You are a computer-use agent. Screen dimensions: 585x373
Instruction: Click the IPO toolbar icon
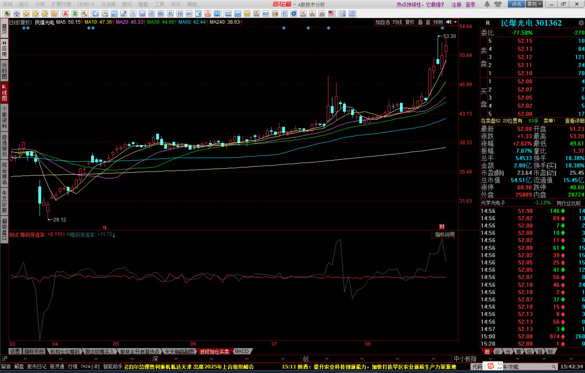pos(217,14)
